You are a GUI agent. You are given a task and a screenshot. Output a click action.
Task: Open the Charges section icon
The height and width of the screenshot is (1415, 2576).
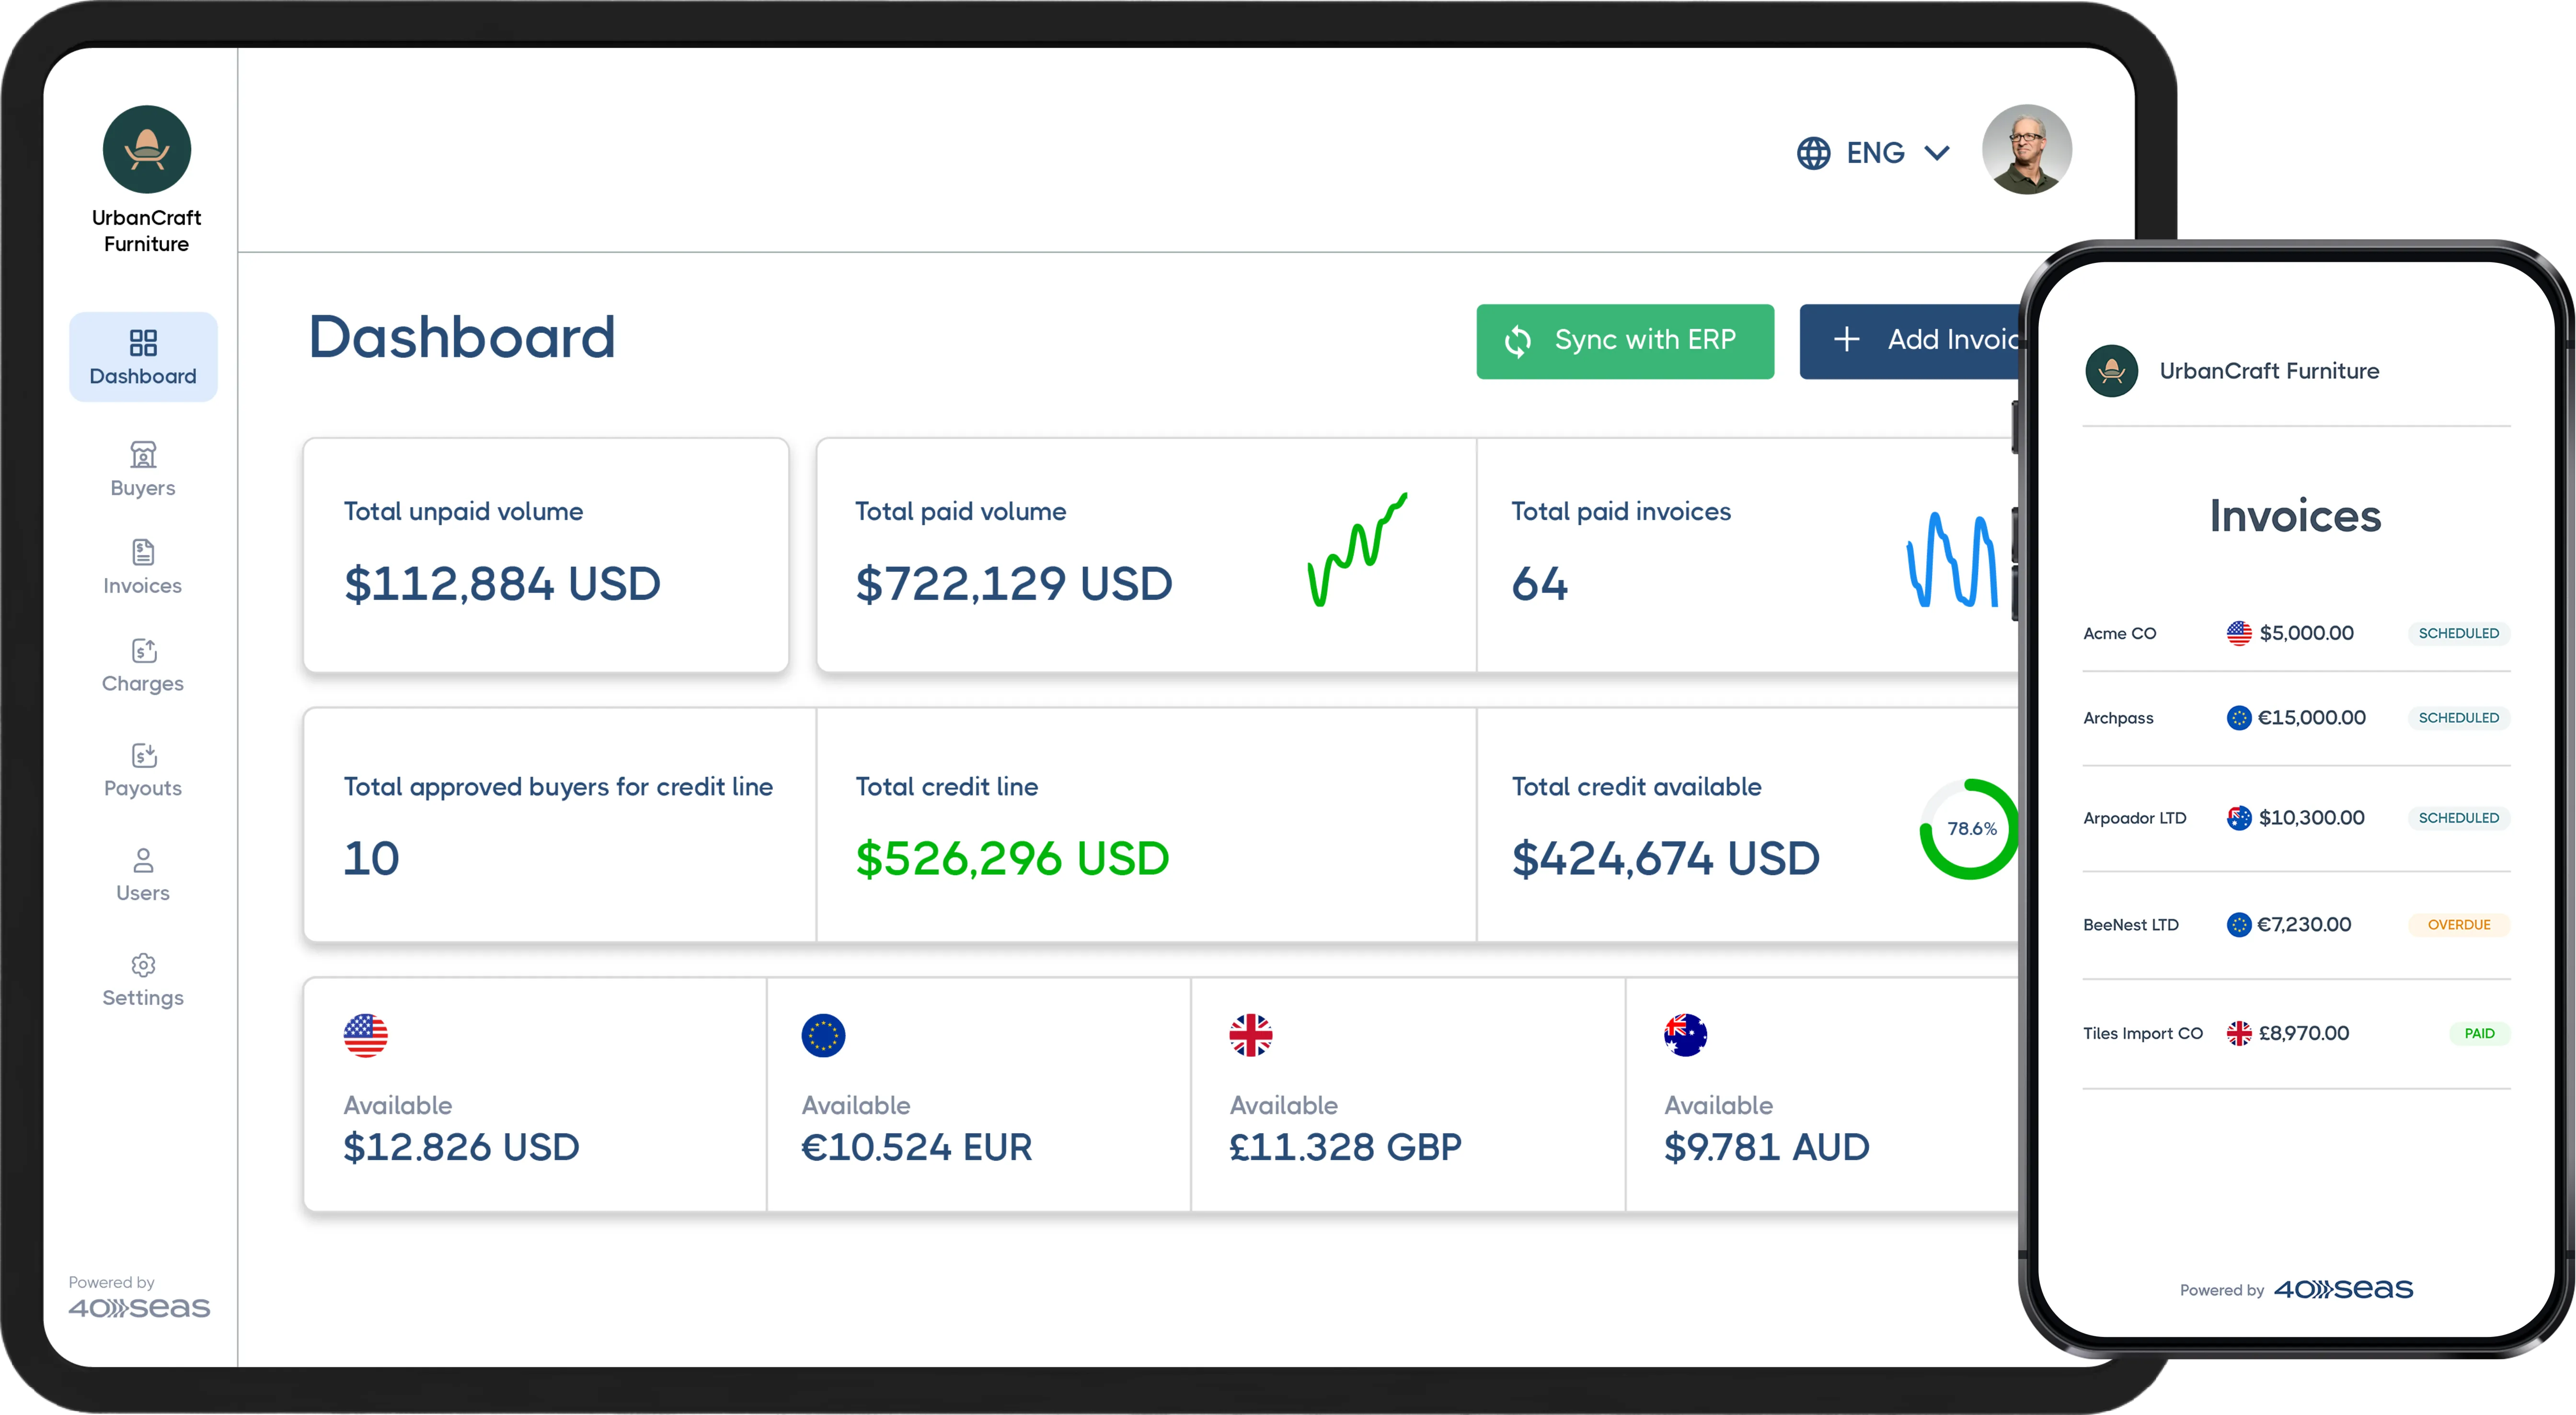143,650
